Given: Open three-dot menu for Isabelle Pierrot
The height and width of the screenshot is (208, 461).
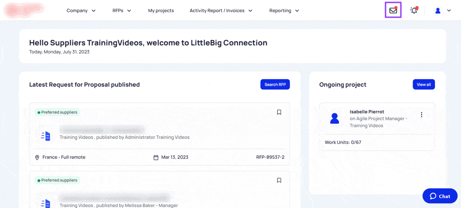Looking at the screenshot, I should tap(421, 115).
